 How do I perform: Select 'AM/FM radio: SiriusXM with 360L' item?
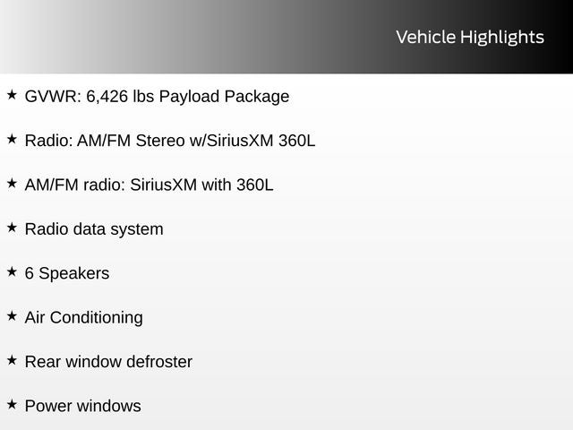[x=149, y=185]
